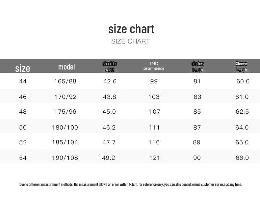
Task: Click the "size chart" bold title
Action: (131, 29)
